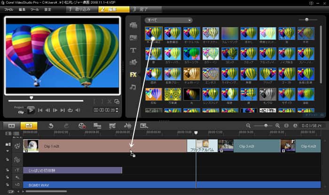Select the FX filter library icon
The height and width of the screenshot is (195, 329).
133,75
